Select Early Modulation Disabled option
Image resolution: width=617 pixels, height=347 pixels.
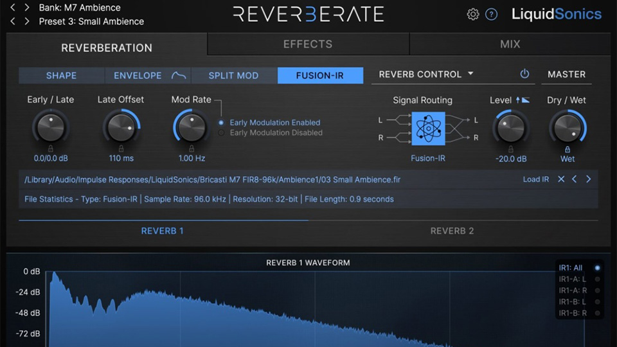tap(222, 133)
